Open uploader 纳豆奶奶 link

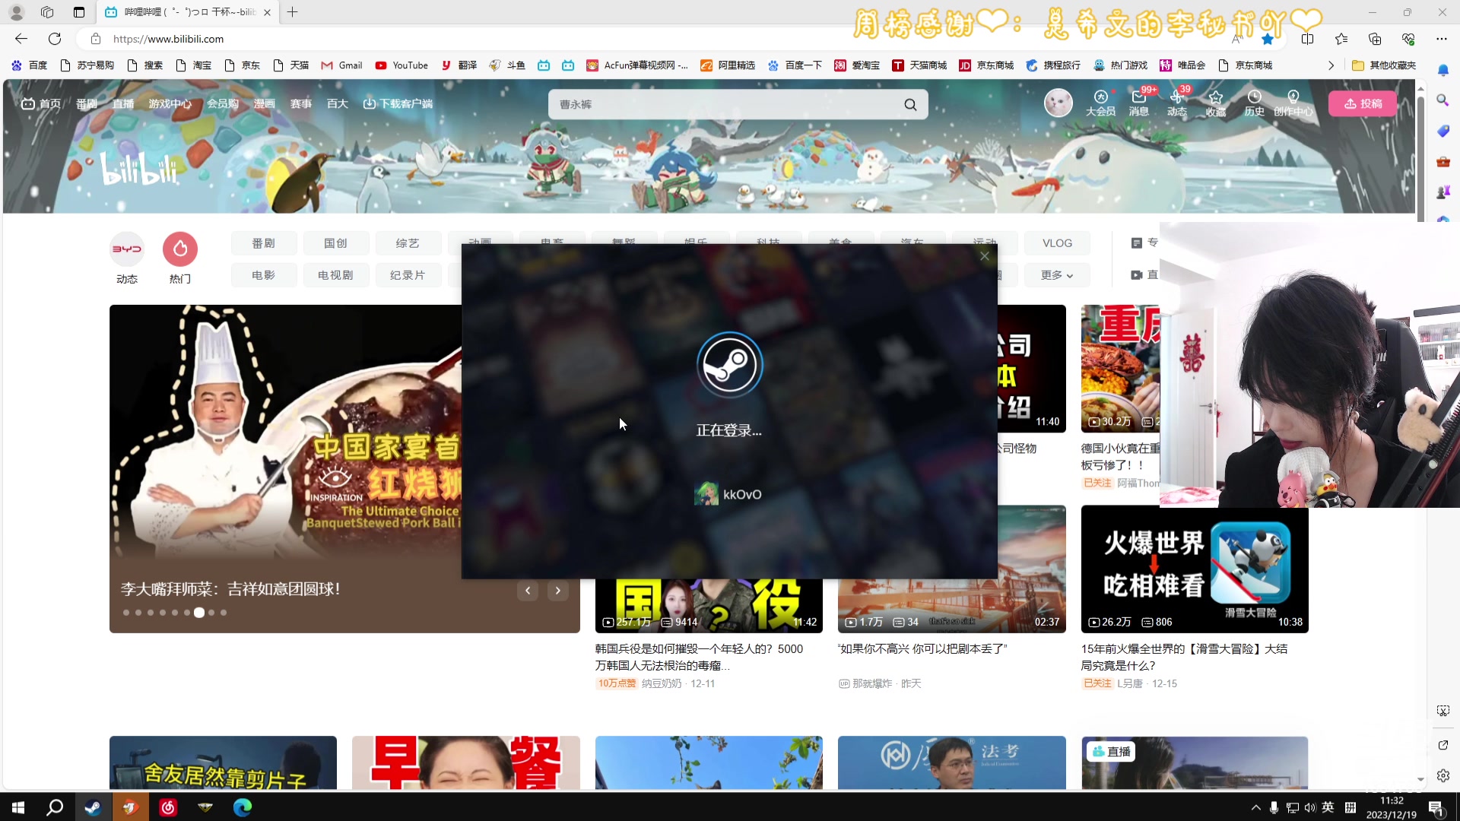(x=662, y=683)
